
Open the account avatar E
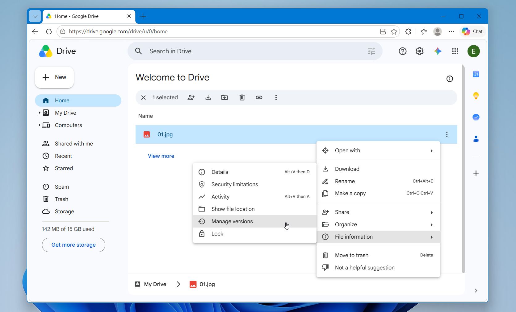click(x=474, y=51)
